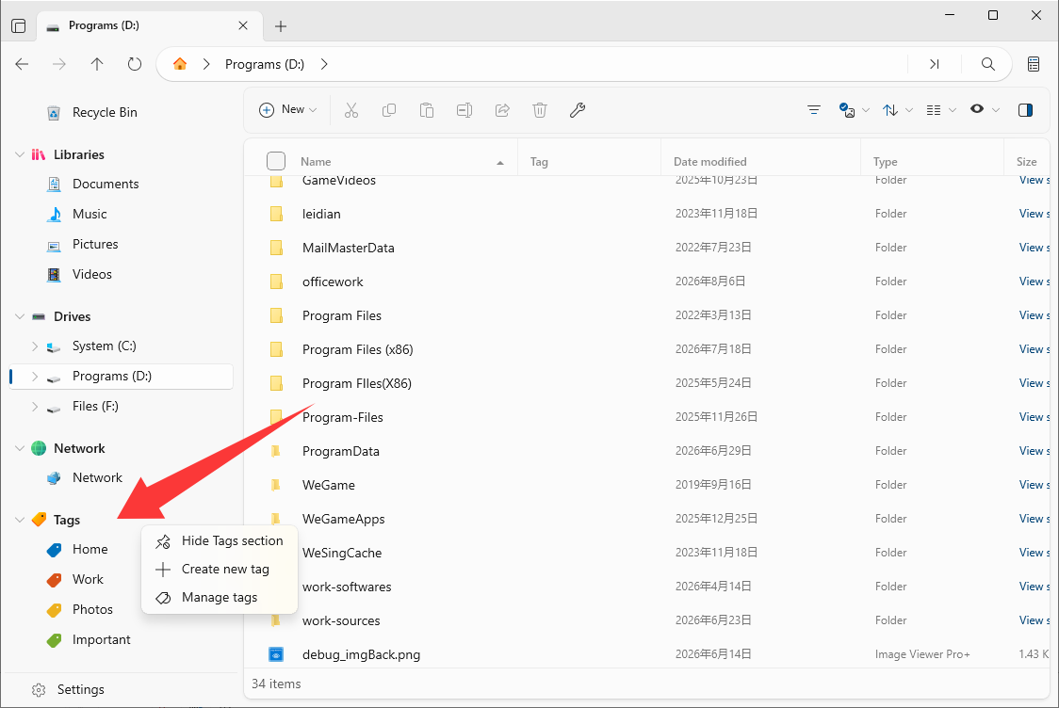Click the Delete trash icon
The width and height of the screenshot is (1059, 708).
pos(540,110)
